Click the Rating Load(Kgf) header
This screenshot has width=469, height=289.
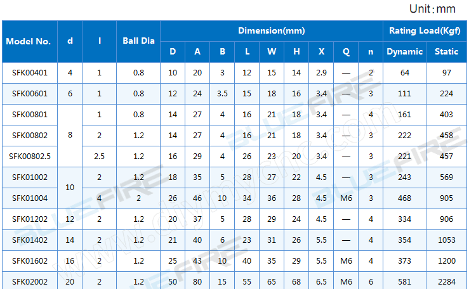click(x=425, y=30)
